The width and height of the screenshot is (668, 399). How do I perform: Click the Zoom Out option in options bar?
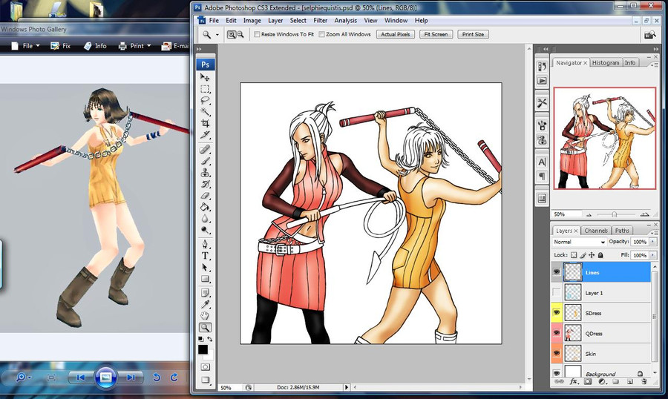coord(240,35)
